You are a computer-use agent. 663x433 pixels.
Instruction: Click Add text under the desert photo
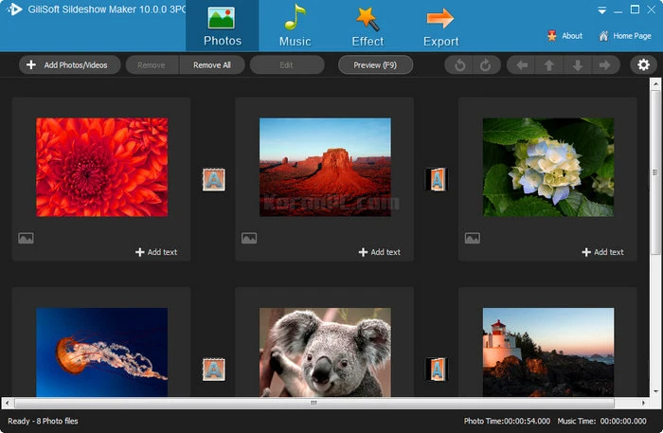pyautogui.click(x=380, y=252)
